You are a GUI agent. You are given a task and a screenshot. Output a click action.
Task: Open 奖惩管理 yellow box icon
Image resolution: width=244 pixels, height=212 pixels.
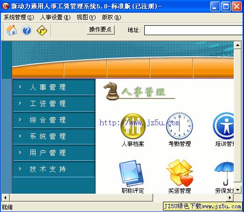click(x=180, y=173)
